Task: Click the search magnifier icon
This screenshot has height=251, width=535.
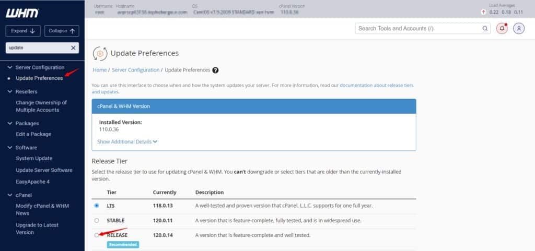Action: [x=485, y=29]
